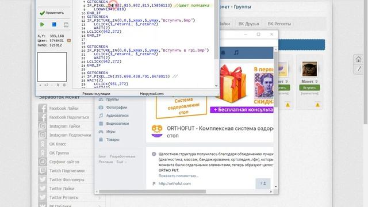Open Аудиозаписи in the VK left menu
This screenshot has width=368, height=207.
click(117, 116)
